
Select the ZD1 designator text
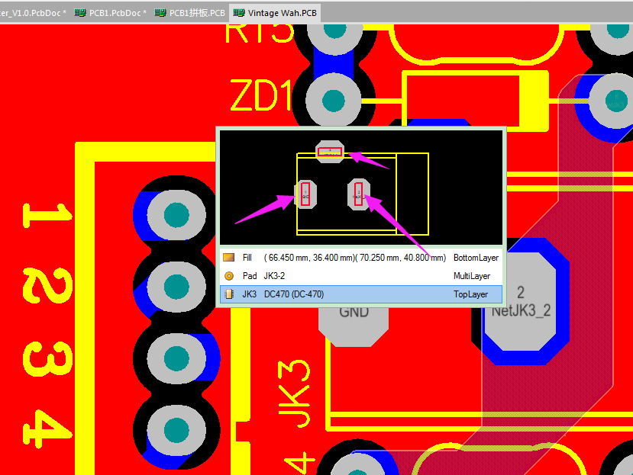(x=261, y=98)
